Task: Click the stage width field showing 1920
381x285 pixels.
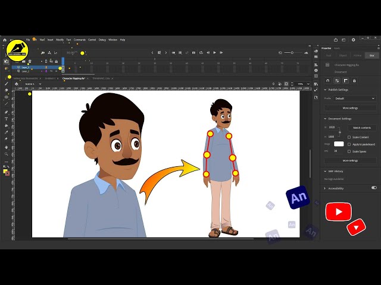Action: [332, 127]
